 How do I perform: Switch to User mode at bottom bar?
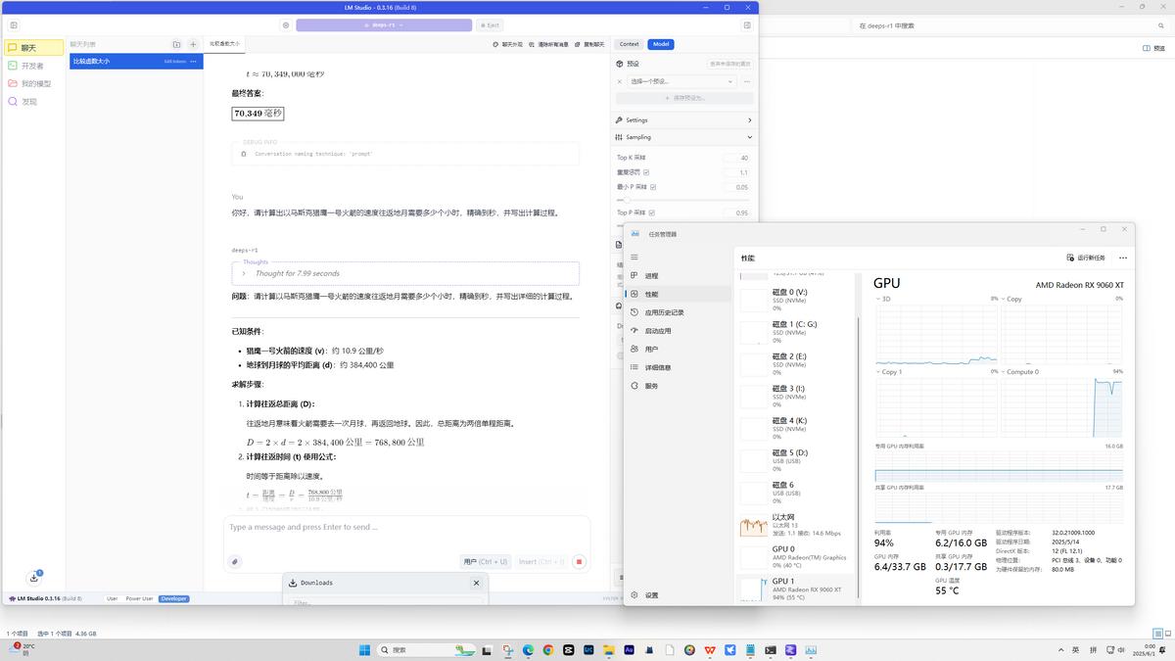[113, 598]
